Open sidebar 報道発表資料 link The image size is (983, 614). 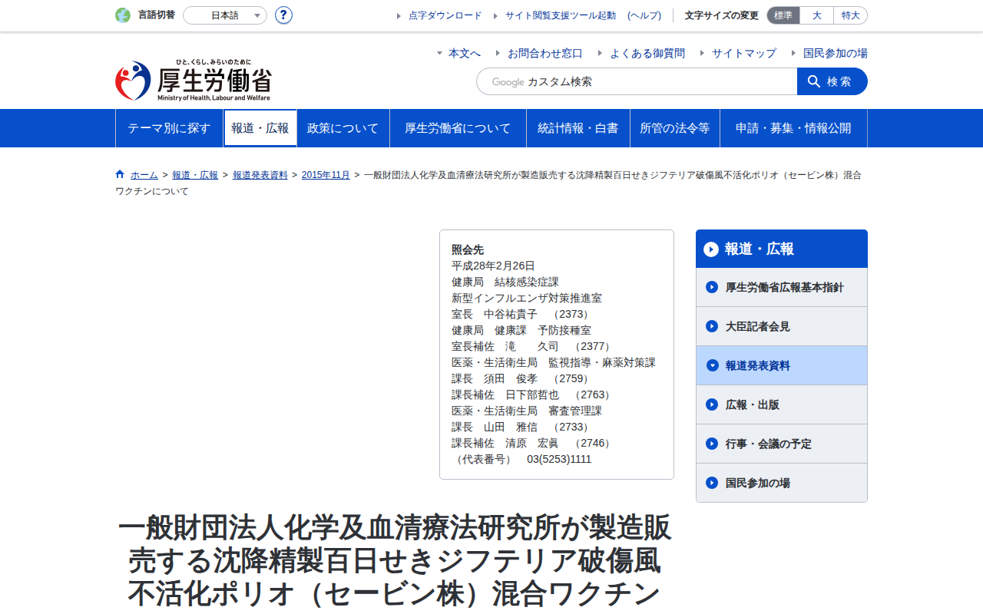pos(782,365)
